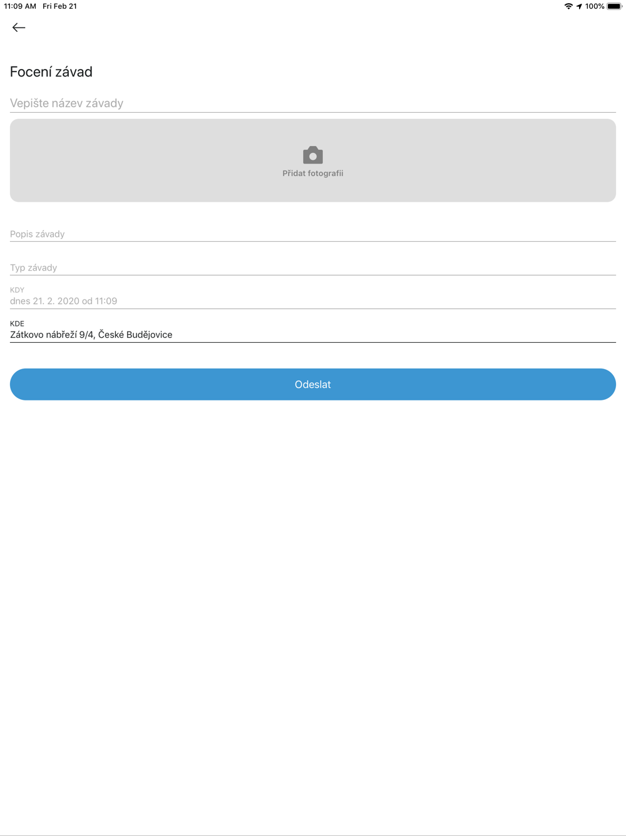The height and width of the screenshot is (836, 626).
Task: Focus the 'Popis závady' description field
Action: point(313,234)
